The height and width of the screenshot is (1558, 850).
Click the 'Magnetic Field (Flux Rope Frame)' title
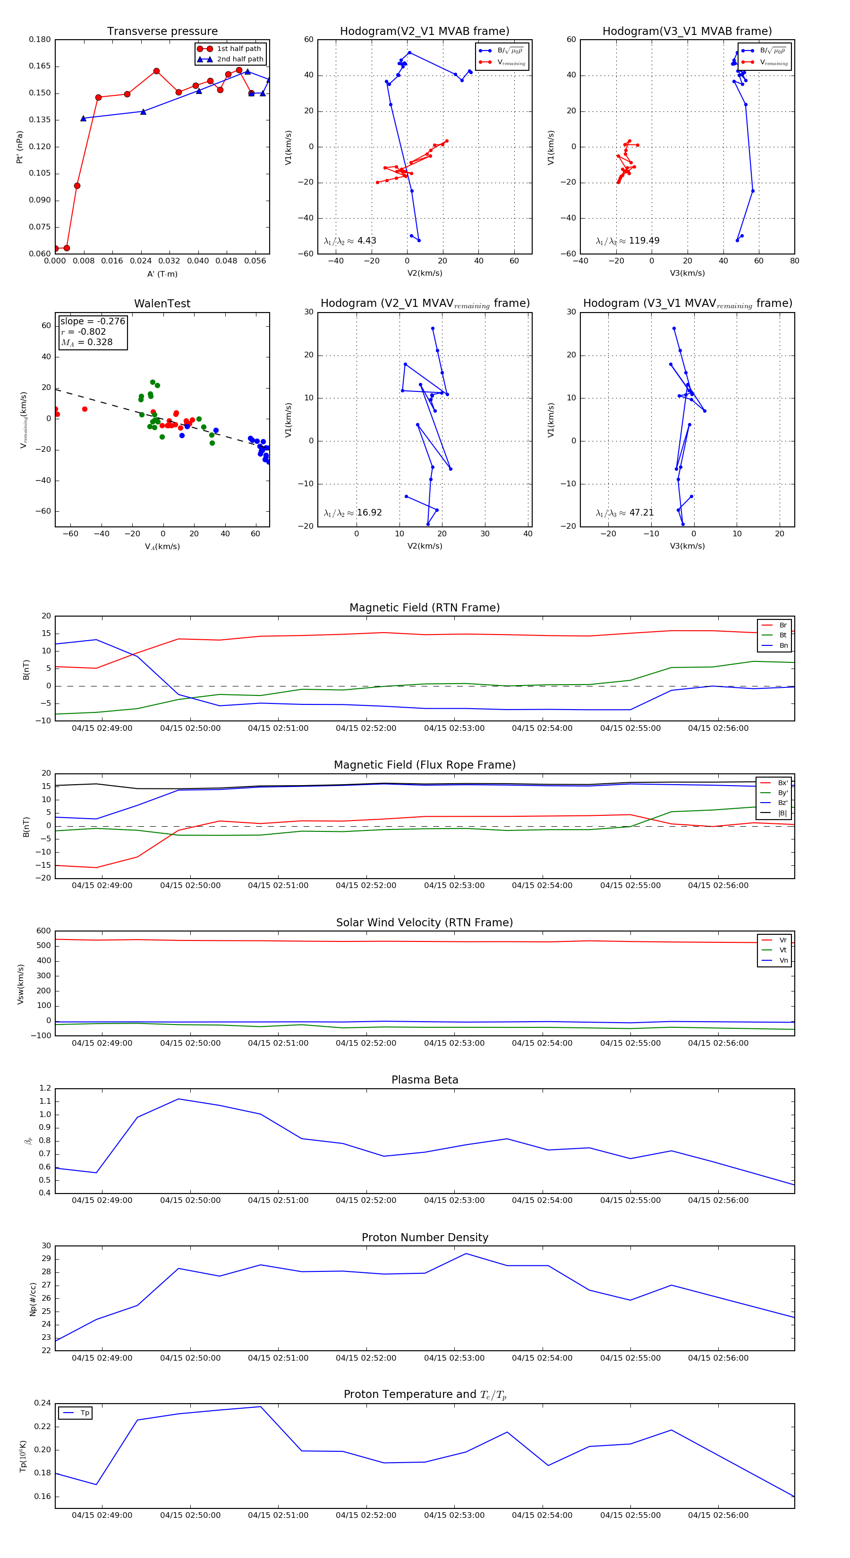point(425,765)
